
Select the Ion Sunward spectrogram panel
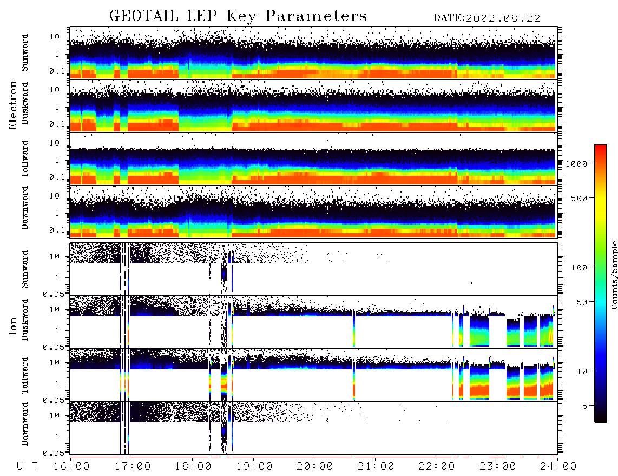[x=314, y=269]
